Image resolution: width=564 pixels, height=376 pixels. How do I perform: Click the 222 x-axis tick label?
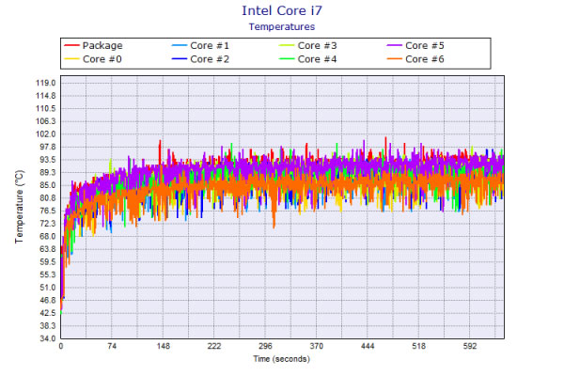point(214,346)
